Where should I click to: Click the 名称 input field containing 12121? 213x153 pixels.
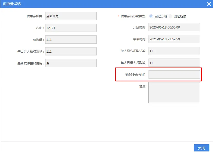tap(71, 28)
